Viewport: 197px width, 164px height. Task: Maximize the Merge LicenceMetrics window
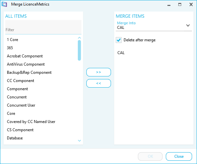pyautogui.click(x=180, y=5)
